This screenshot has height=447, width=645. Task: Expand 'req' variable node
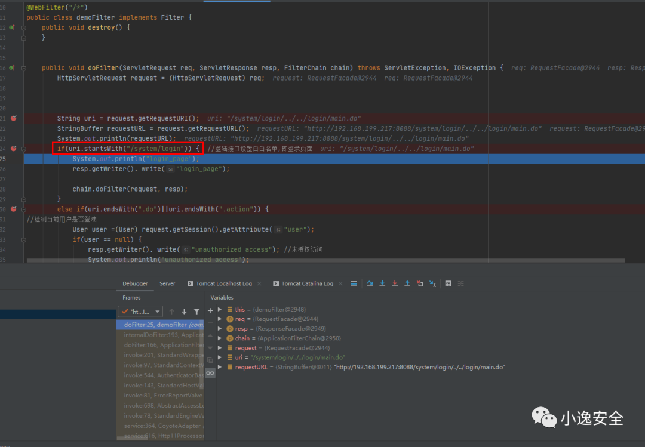[220, 319]
